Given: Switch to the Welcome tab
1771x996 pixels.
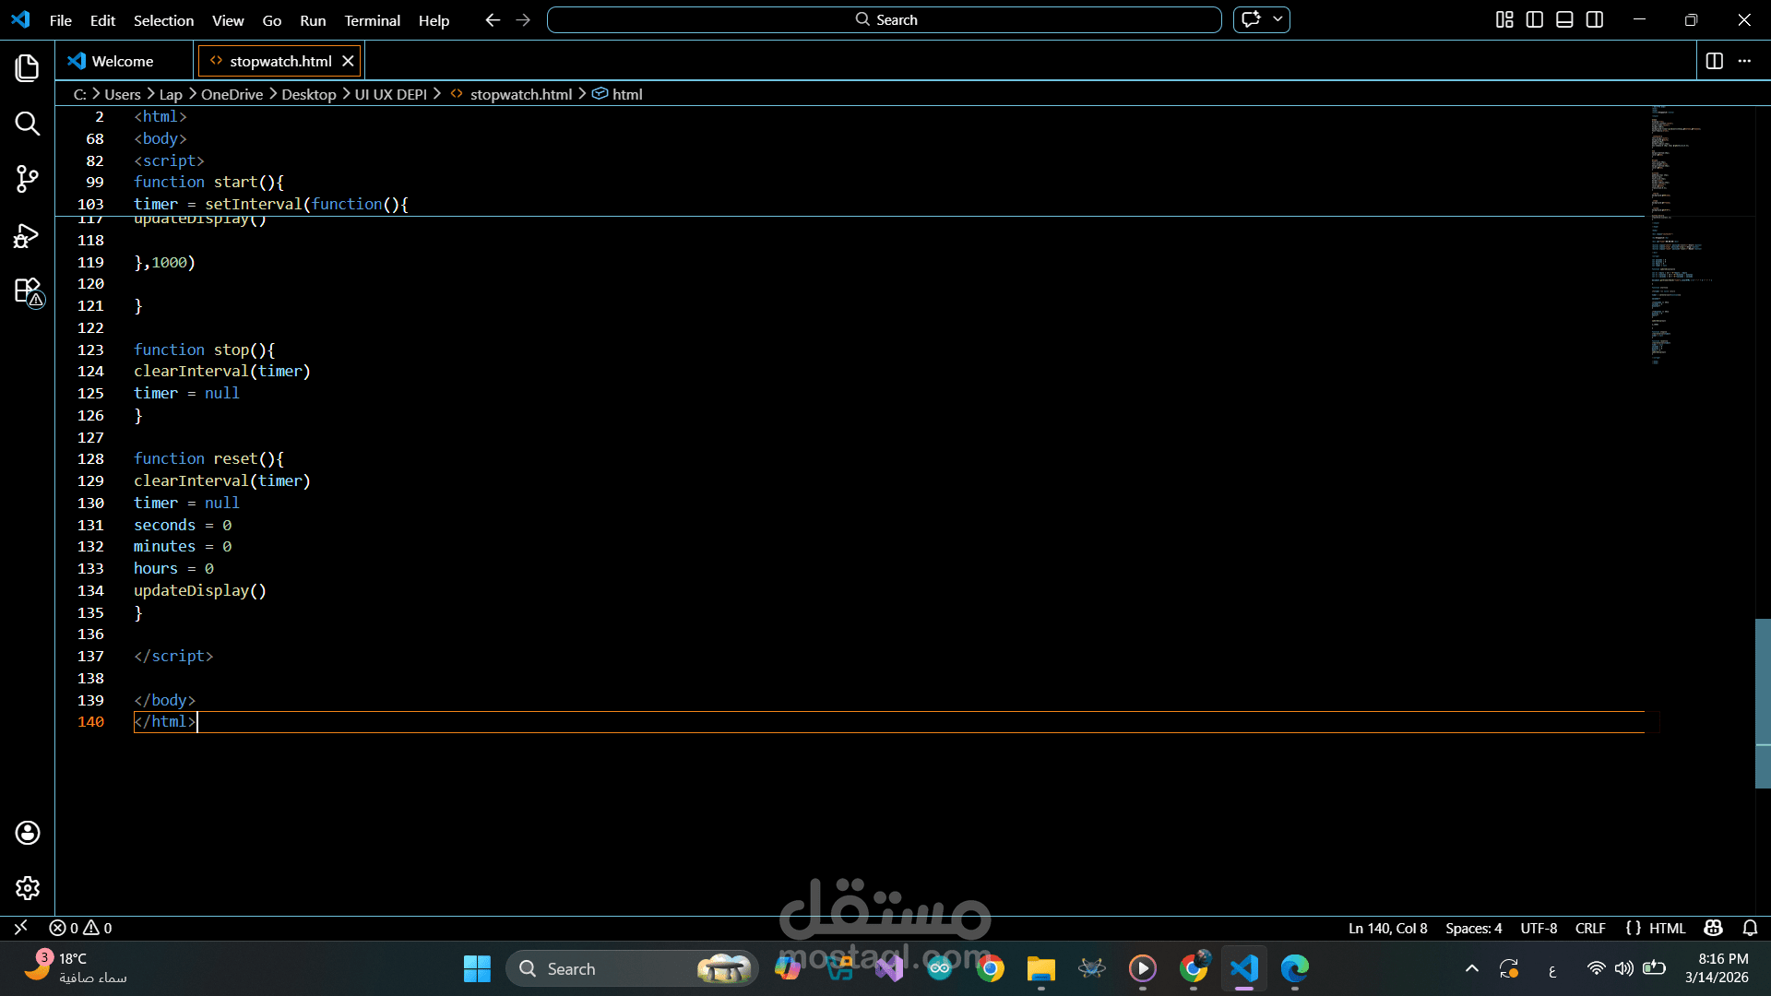Looking at the screenshot, I should point(122,61).
